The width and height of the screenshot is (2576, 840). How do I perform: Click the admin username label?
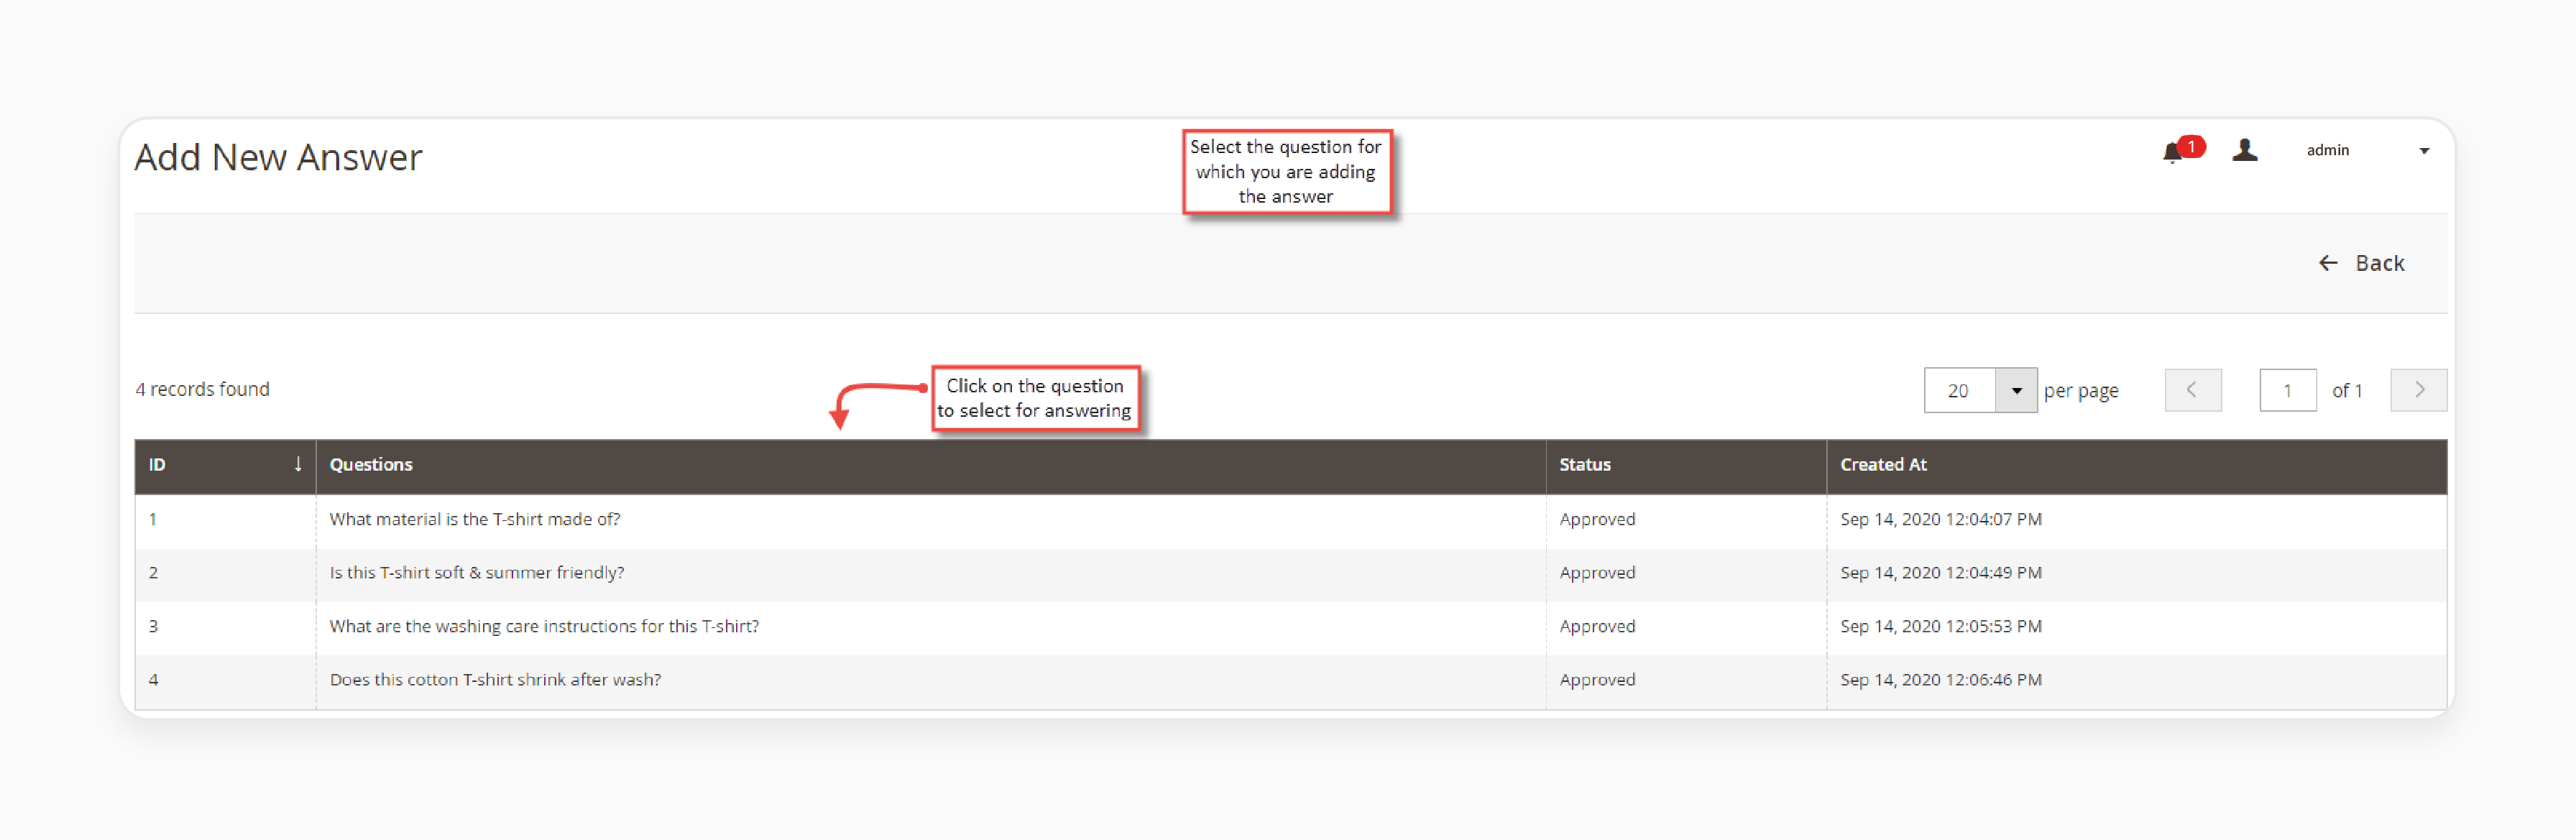tap(2327, 150)
